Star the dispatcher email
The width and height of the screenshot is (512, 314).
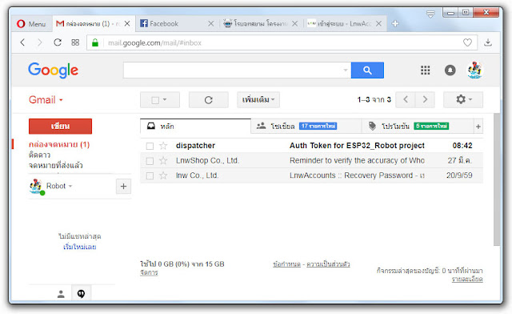(163, 146)
